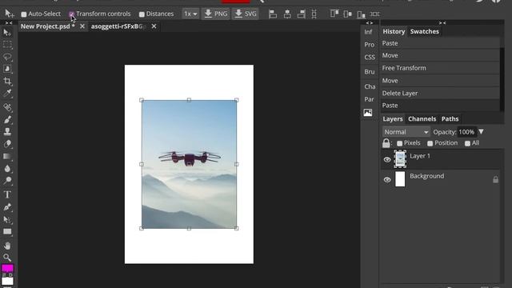The image size is (512, 288).
Task: Click the align bottom edges icon
Action: pos(361,14)
